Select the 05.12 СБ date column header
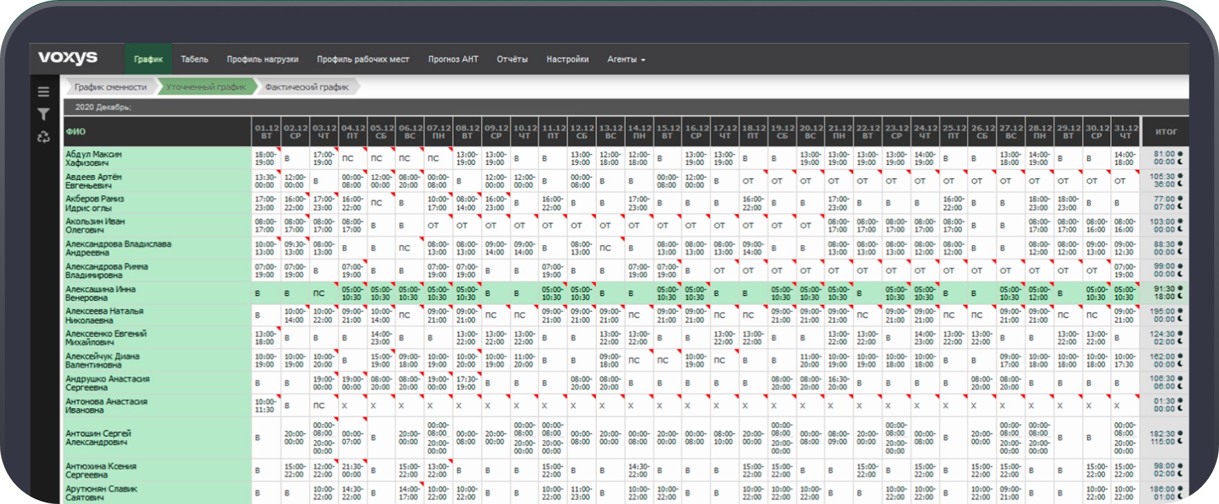 382,131
